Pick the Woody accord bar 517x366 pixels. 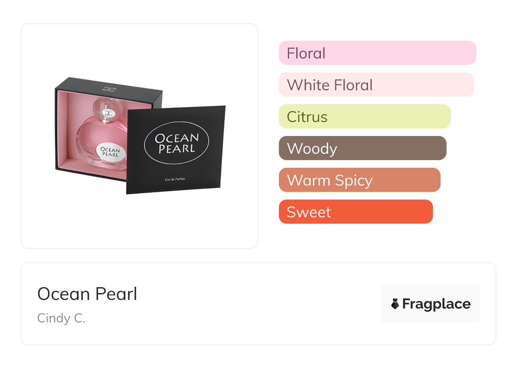[x=362, y=148]
